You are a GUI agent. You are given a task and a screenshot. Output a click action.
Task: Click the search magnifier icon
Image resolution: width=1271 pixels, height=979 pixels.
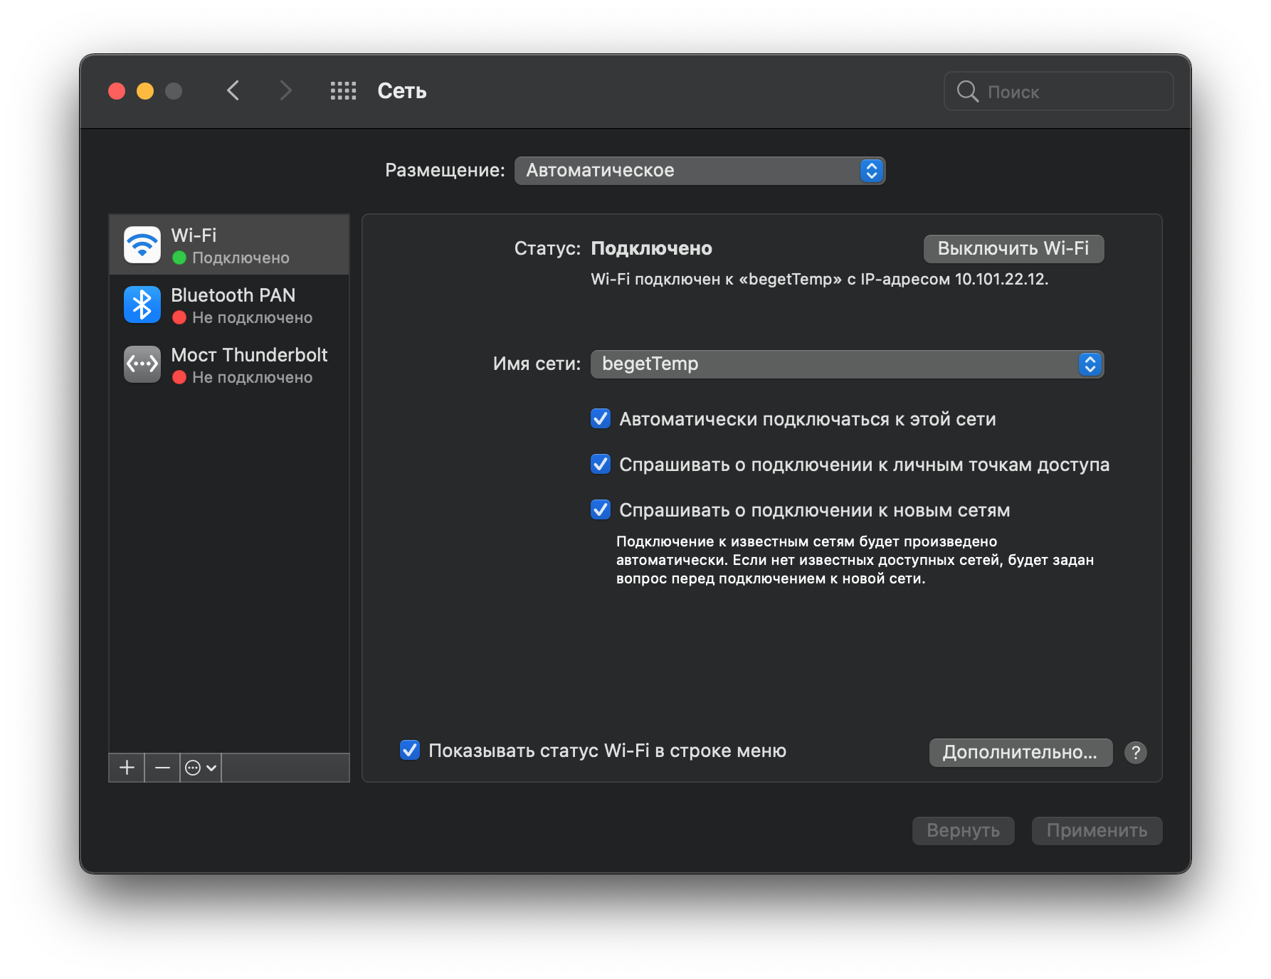click(967, 91)
